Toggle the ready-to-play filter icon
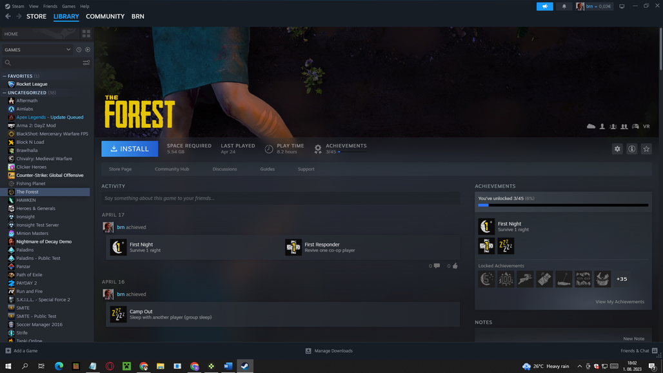This screenshot has width=663, height=373. click(88, 50)
